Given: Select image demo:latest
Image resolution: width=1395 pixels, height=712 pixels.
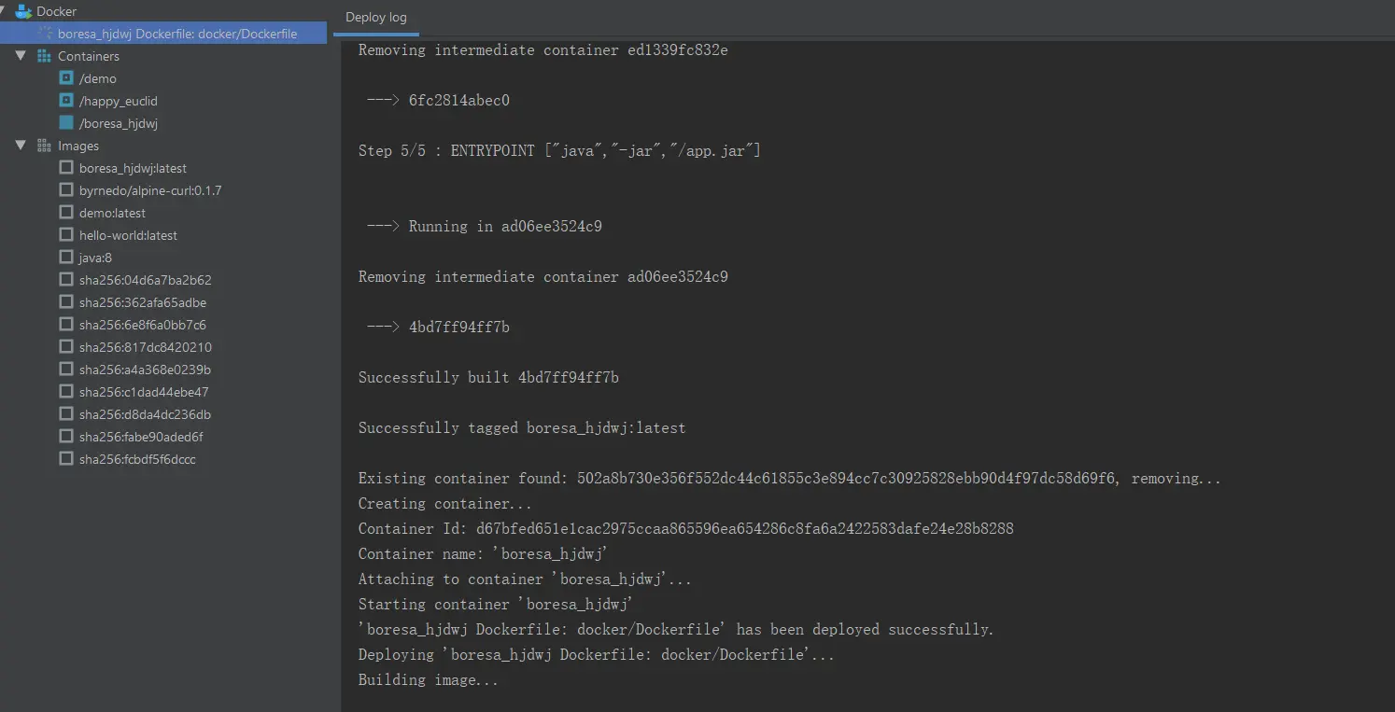Looking at the screenshot, I should tap(112, 213).
